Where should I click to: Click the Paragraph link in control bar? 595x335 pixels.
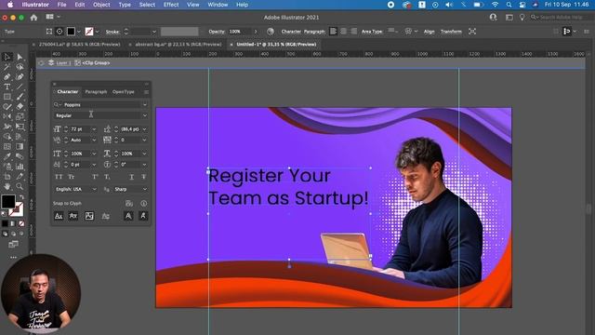tap(314, 32)
